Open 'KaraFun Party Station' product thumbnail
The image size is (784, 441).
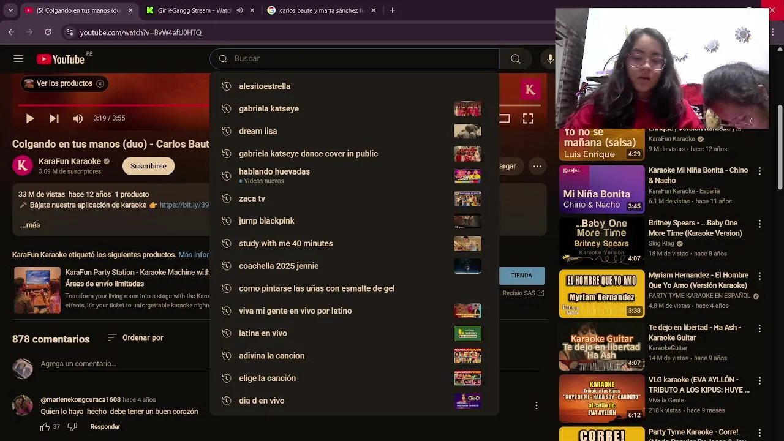tap(37, 290)
